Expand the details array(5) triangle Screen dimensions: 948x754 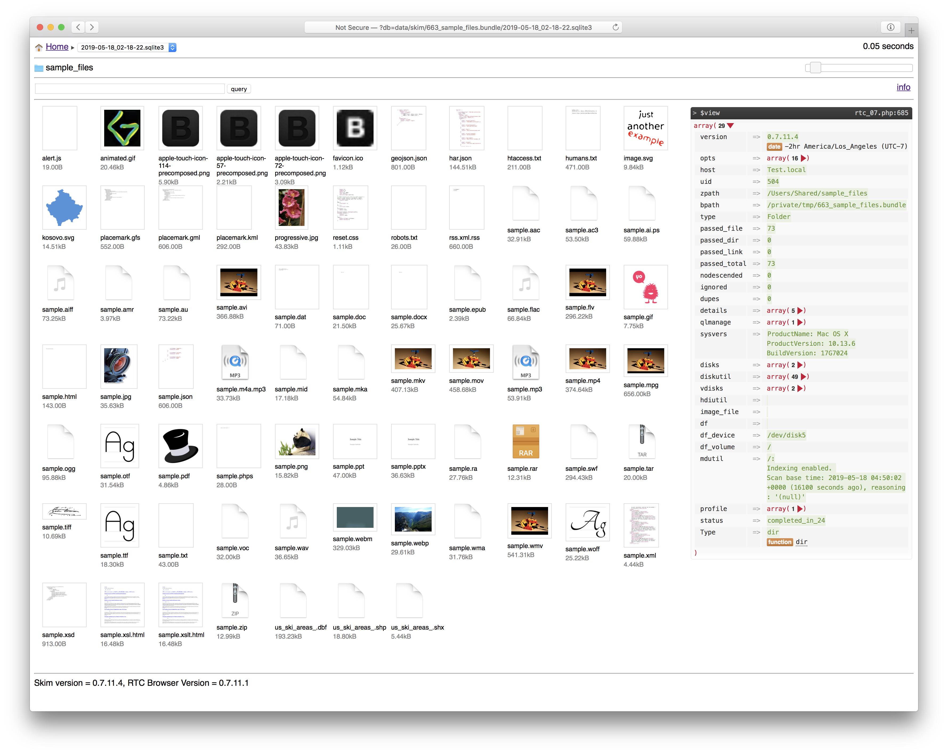tap(800, 311)
